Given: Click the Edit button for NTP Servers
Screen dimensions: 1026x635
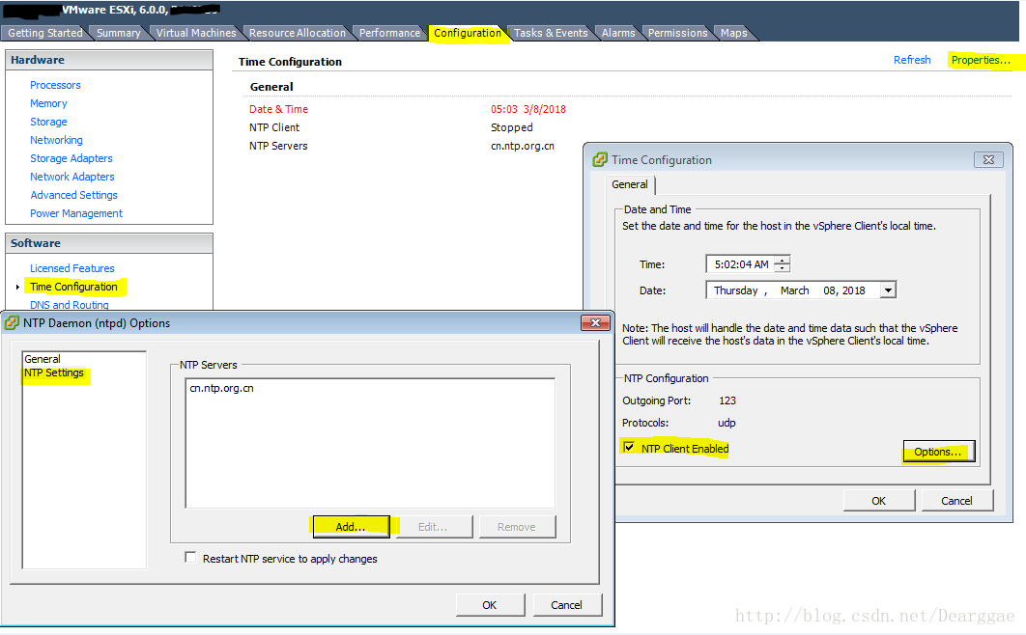Looking at the screenshot, I should click(433, 527).
